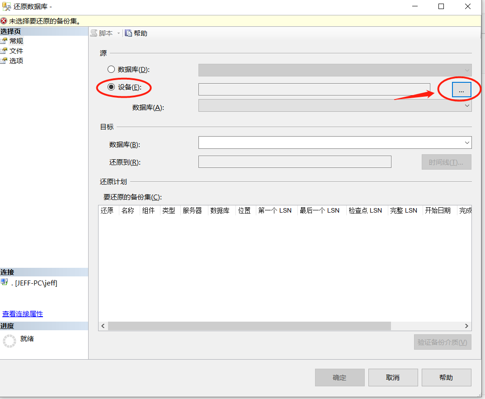Click the 就绪 progress status text
This screenshot has height=399, width=485.
(27, 339)
